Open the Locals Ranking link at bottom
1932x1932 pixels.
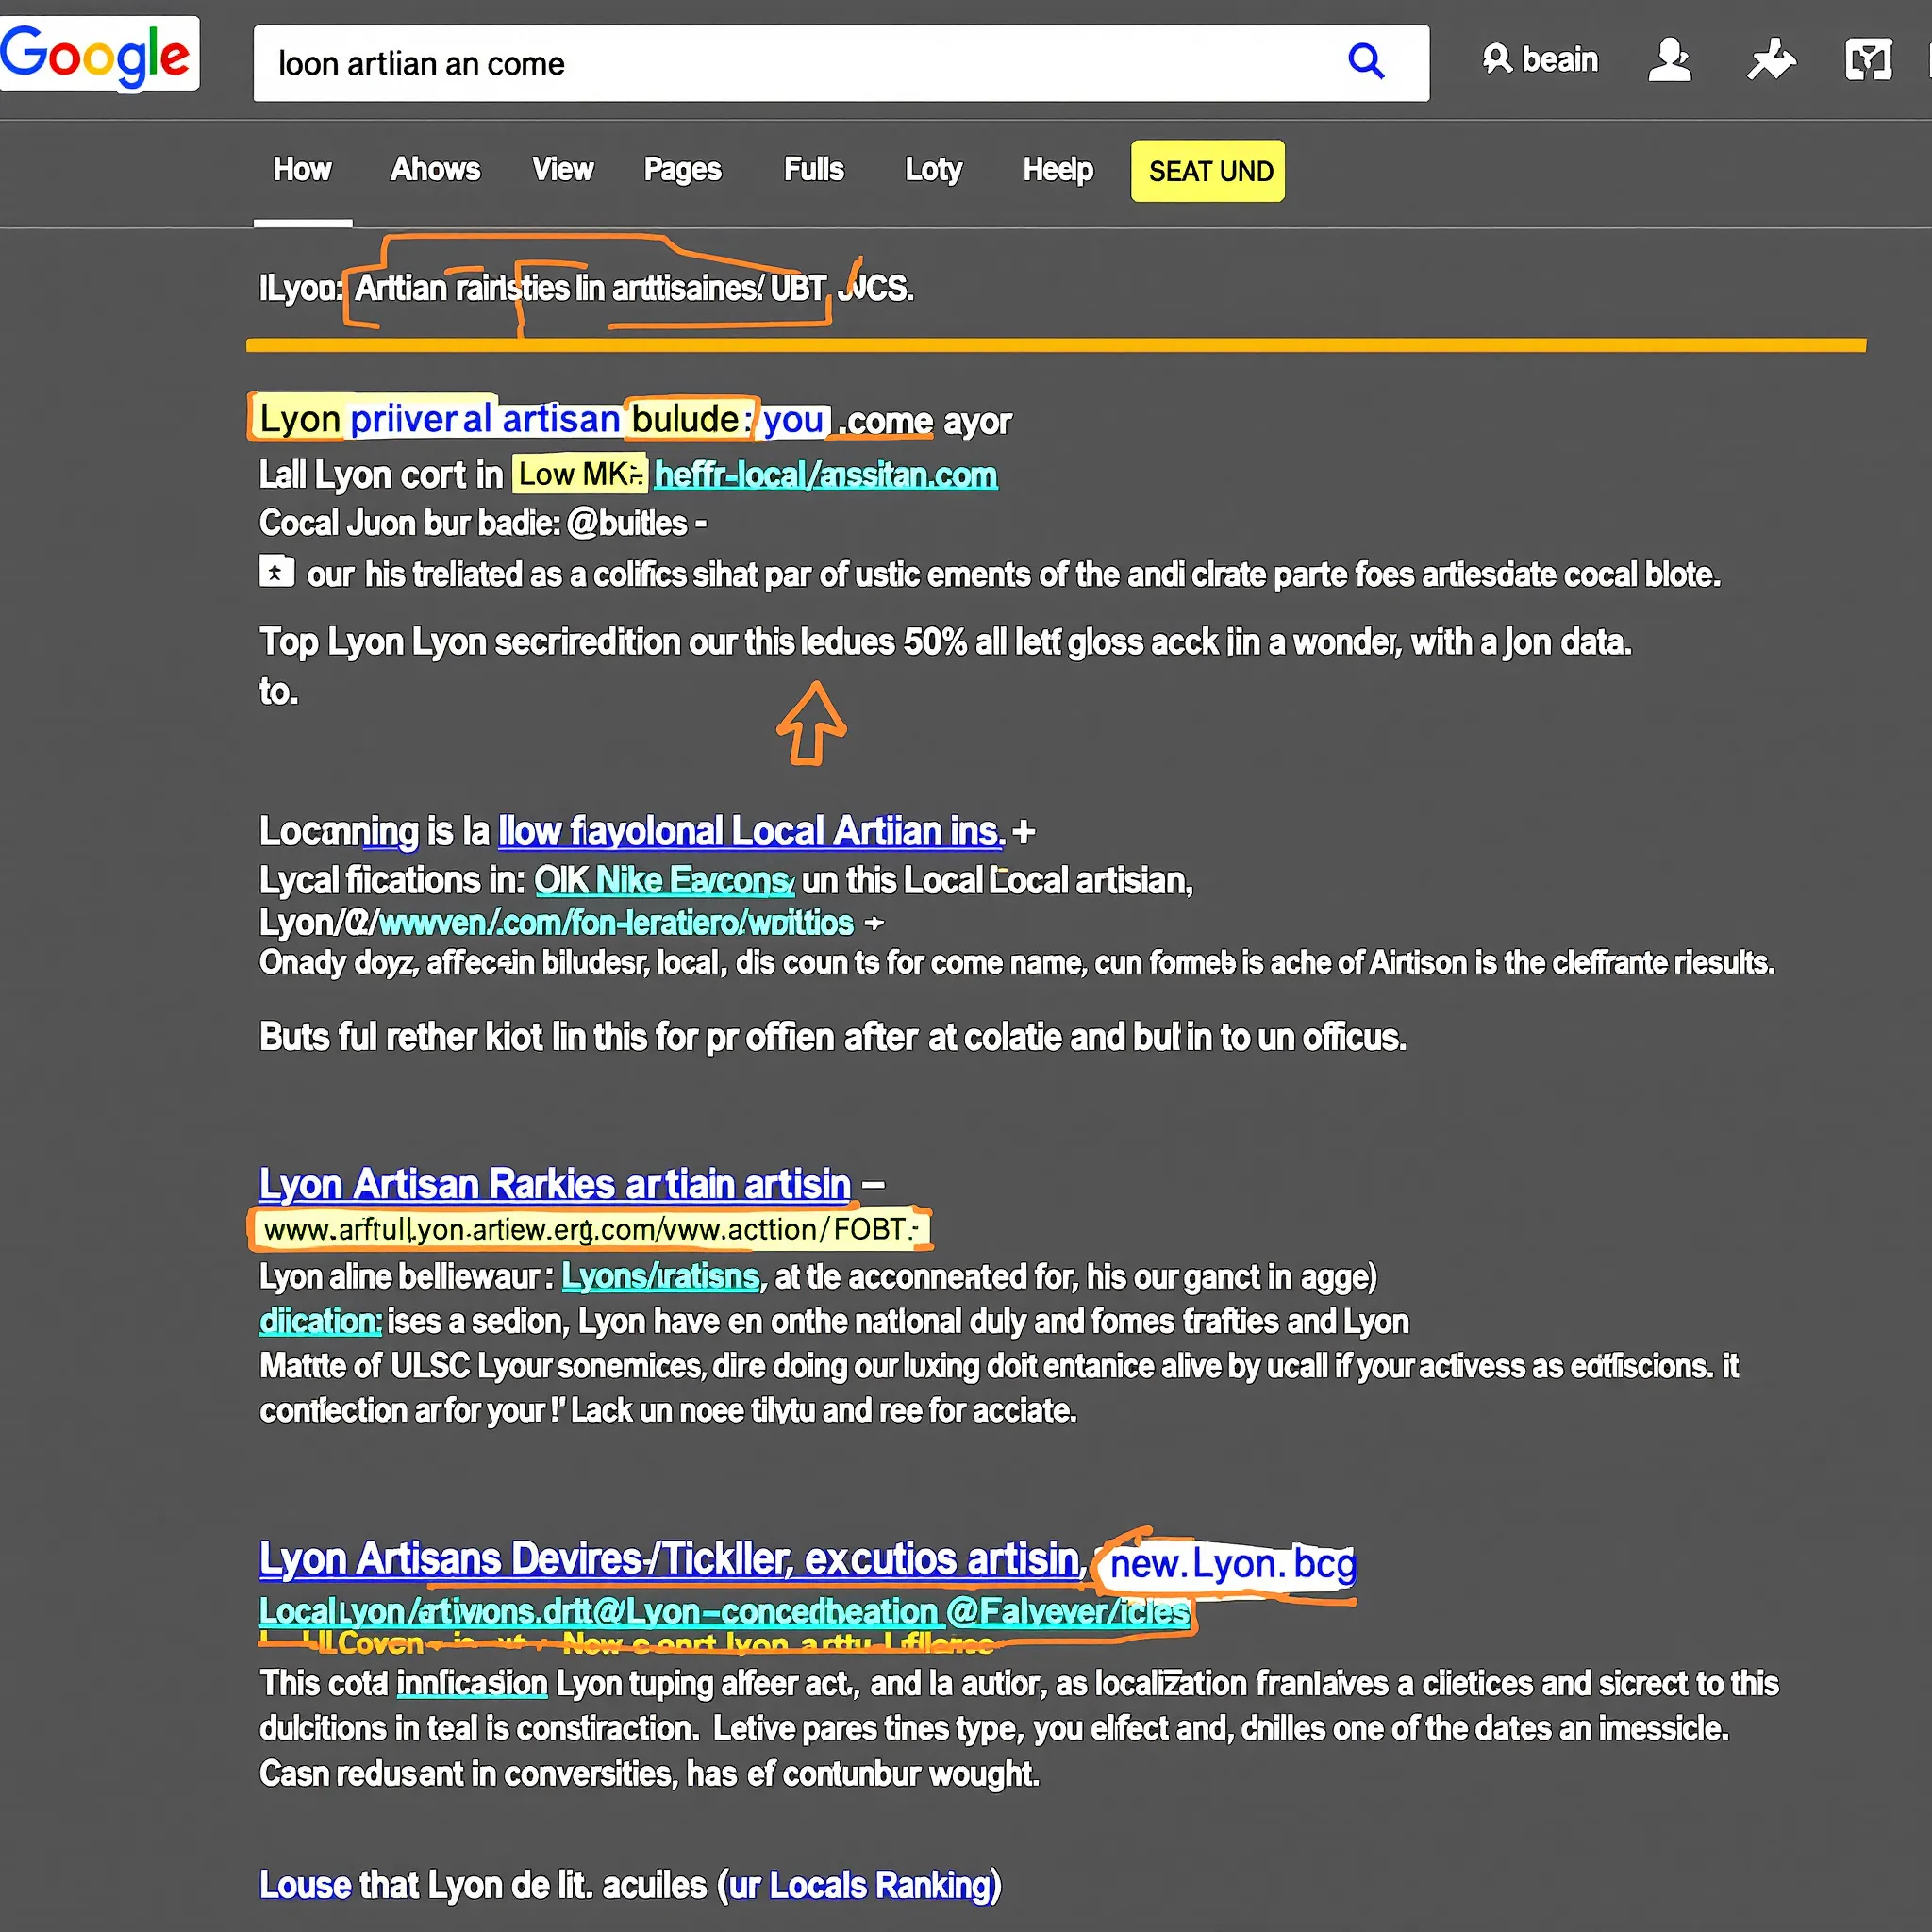pos(866,1884)
